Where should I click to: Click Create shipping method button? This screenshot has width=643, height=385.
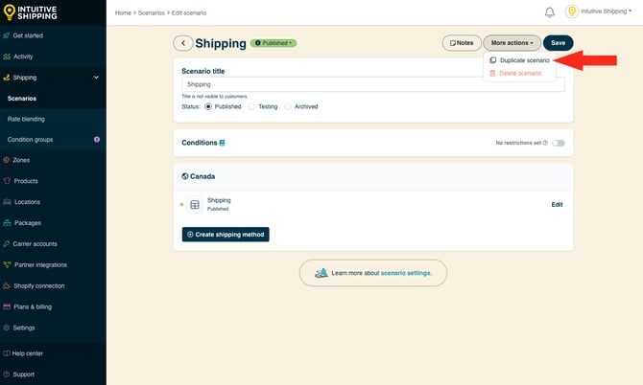226,235
